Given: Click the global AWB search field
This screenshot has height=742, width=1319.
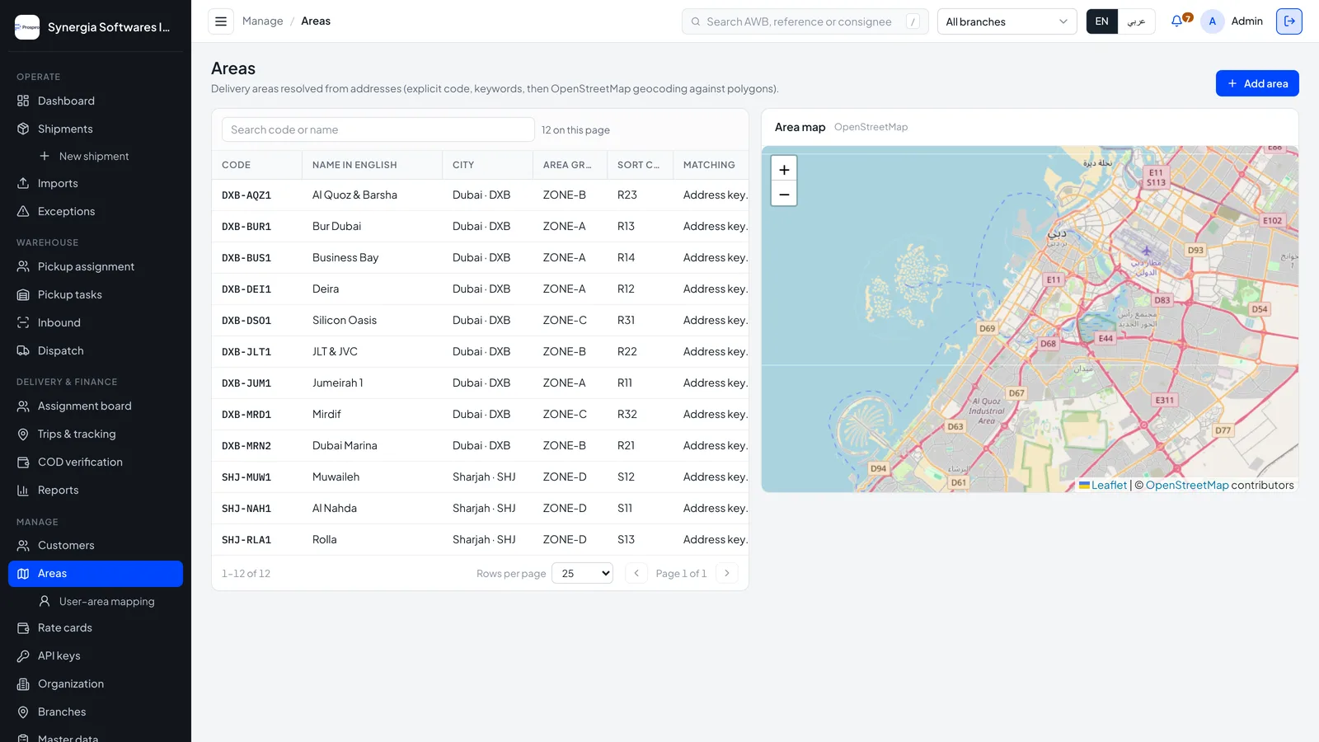Looking at the screenshot, I should click(x=805, y=21).
